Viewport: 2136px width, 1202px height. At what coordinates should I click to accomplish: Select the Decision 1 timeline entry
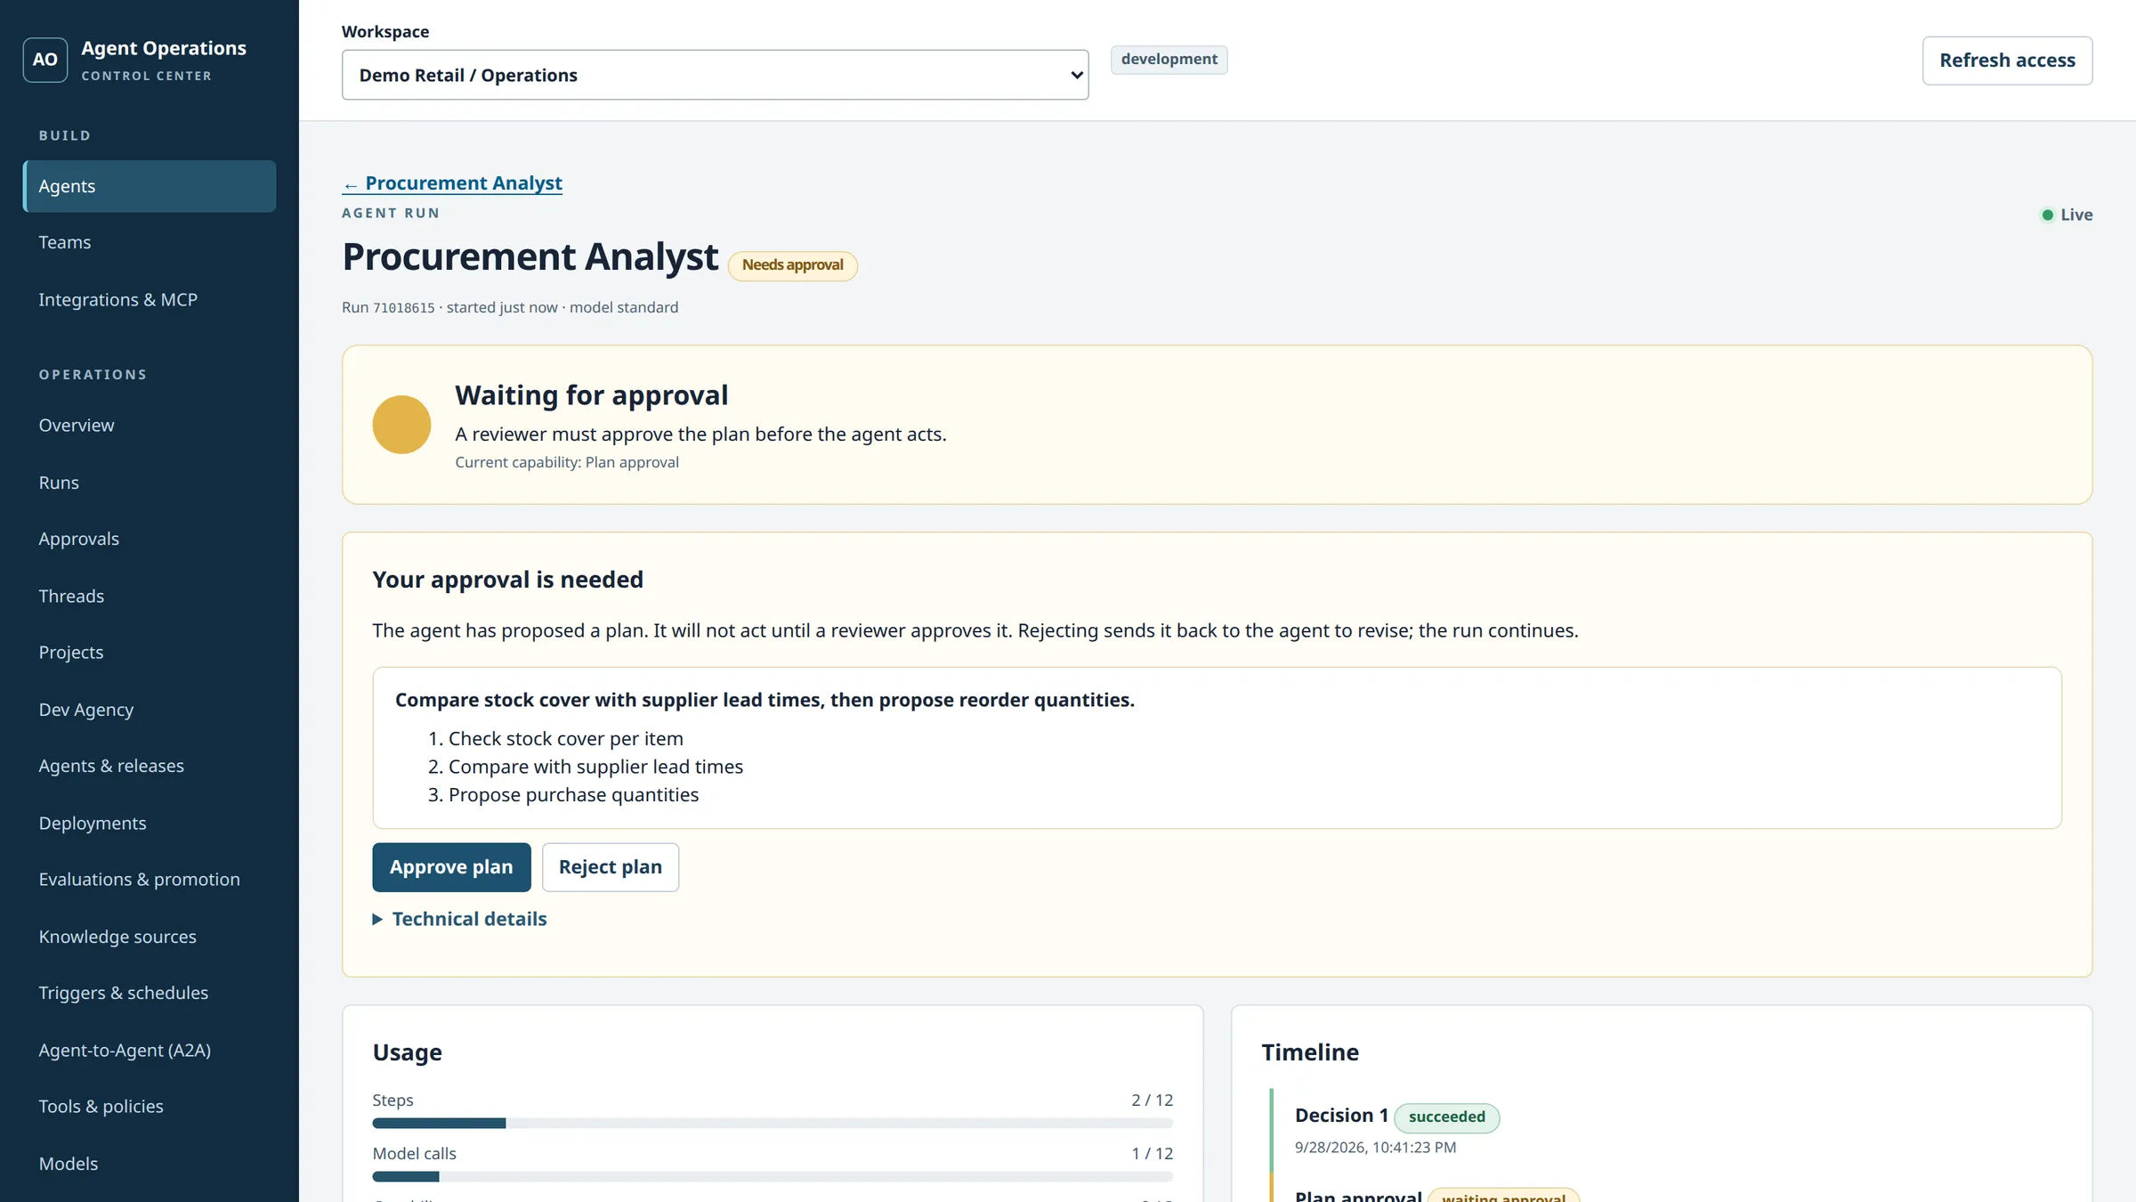[x=1341, y=1116]
